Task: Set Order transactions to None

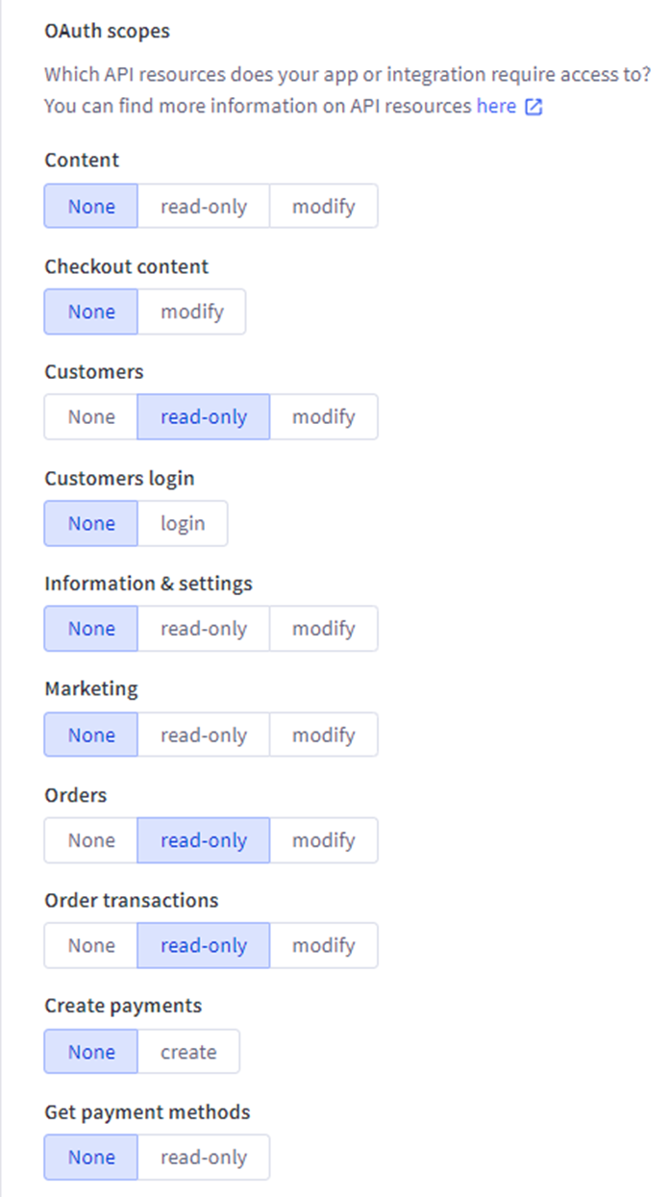Action: tap(91, 946)
